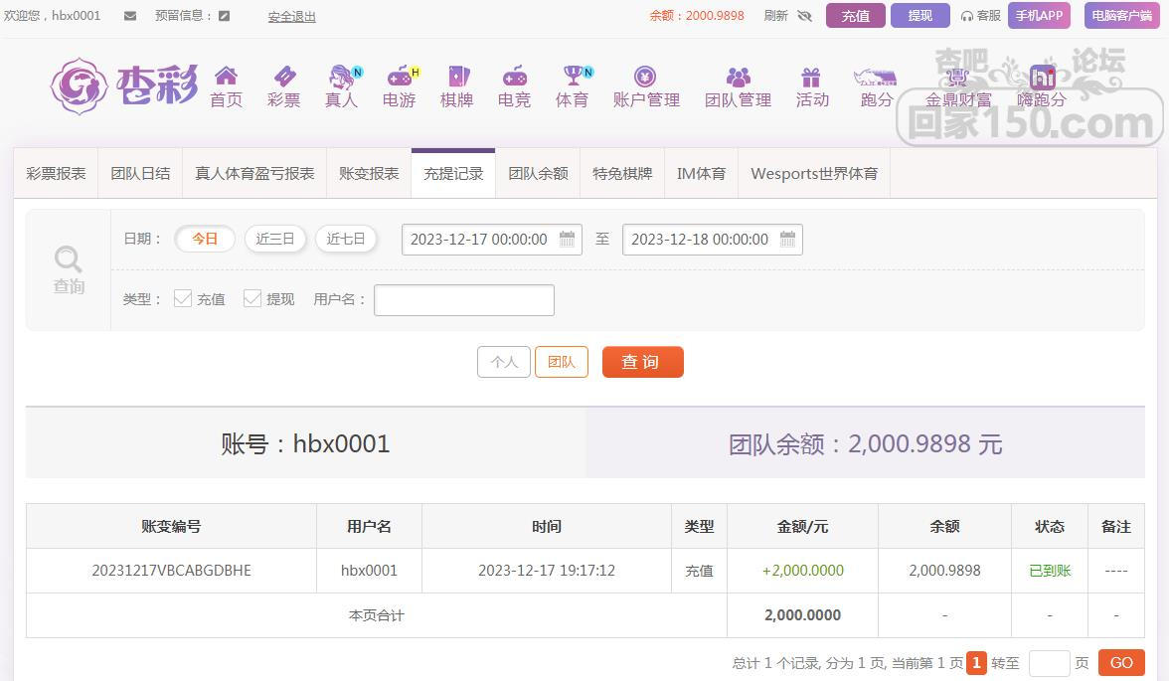Click the 手机APP button
Viewport: 1169px width, 681px height.
point(1040,16)
